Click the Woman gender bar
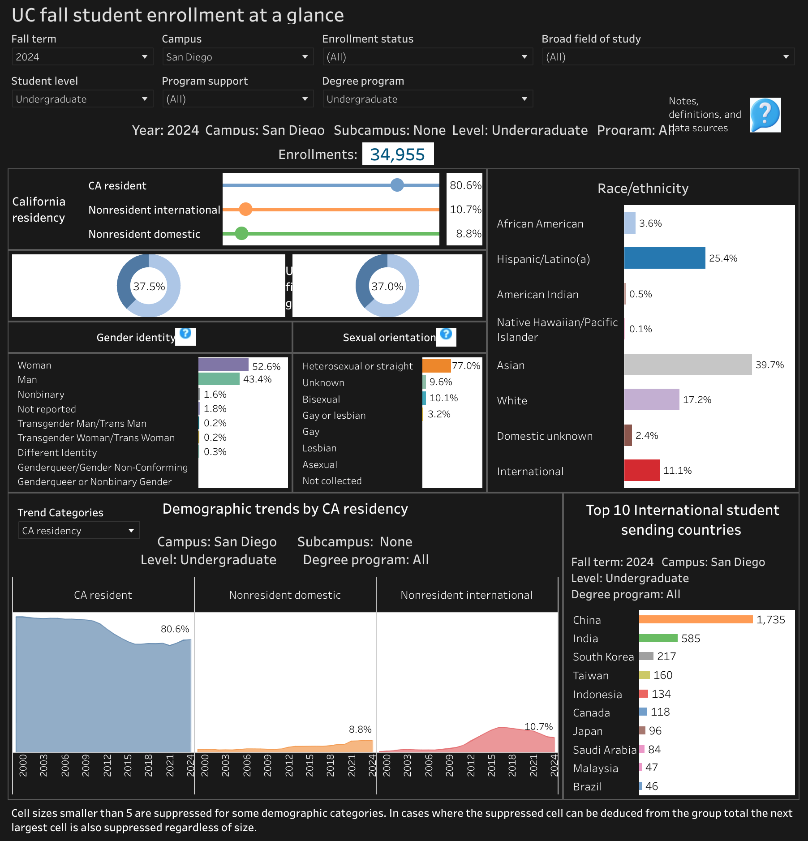Image resolution: width=808 pixels, height=841 pixels. [x=223, y=365]
